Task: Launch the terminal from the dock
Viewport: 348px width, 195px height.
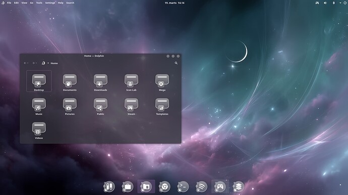Action: click(x=183, y=186)
